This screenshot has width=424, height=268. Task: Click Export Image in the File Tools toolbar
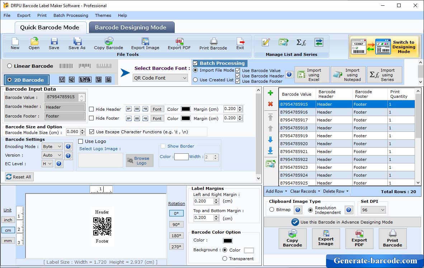point(145,44)
